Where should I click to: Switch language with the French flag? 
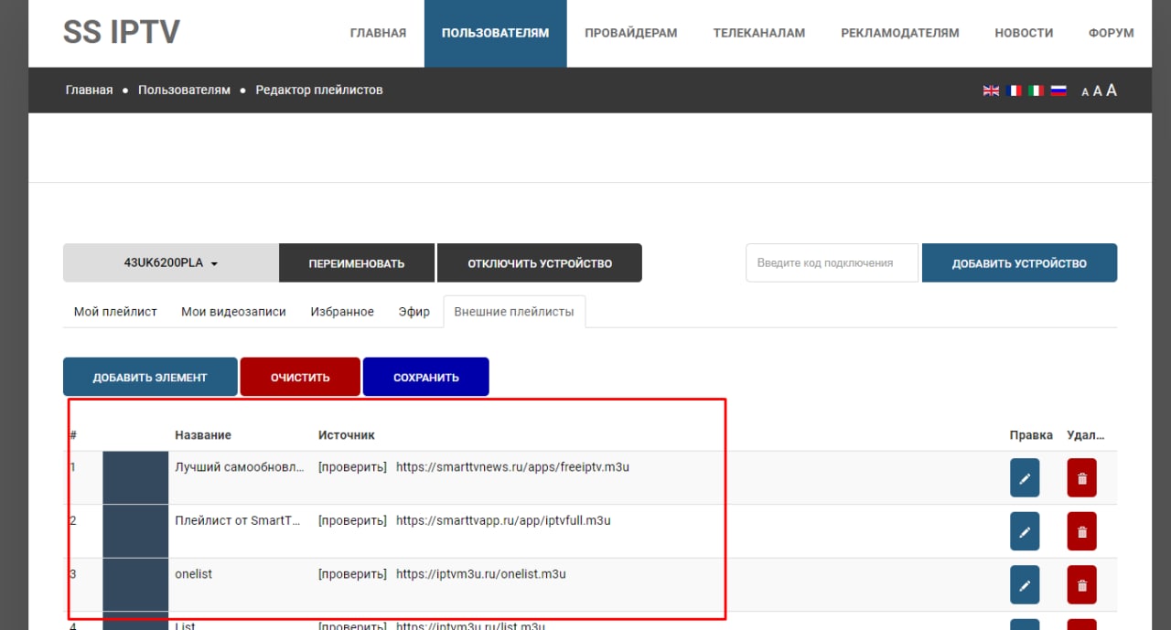click(1014, 91)
